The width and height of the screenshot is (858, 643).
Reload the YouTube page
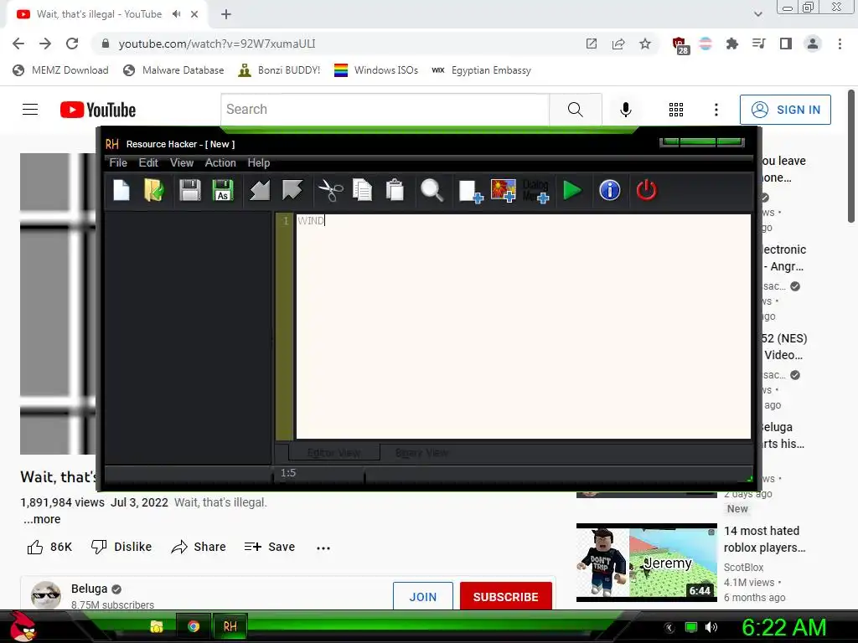(x=72, y=44)
